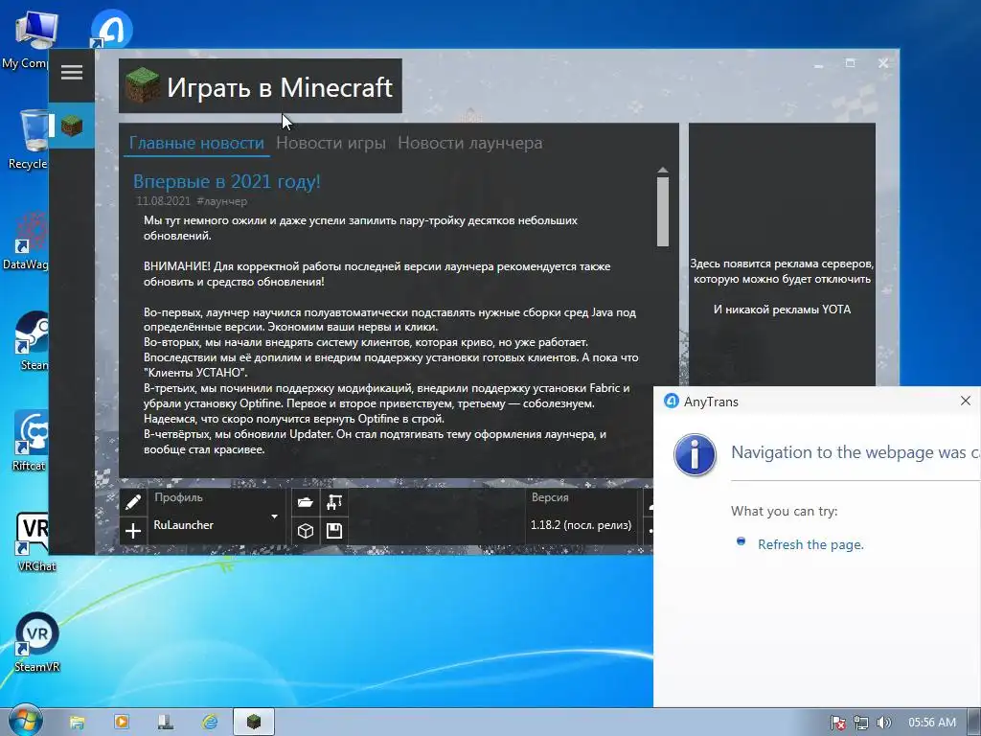Open the 'Впервые в 2021 году!' news headline

pyautogui.click(x=226, y=181)
